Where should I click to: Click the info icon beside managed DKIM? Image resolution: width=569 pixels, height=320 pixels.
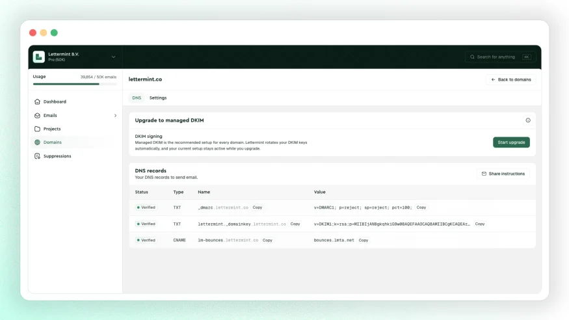(x=528, y=120)
